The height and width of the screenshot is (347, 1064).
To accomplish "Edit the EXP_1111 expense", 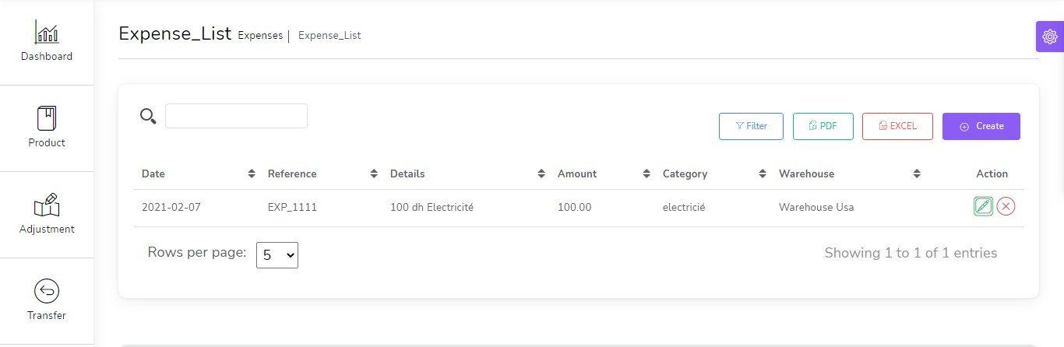I will click(x=983, y=206).
